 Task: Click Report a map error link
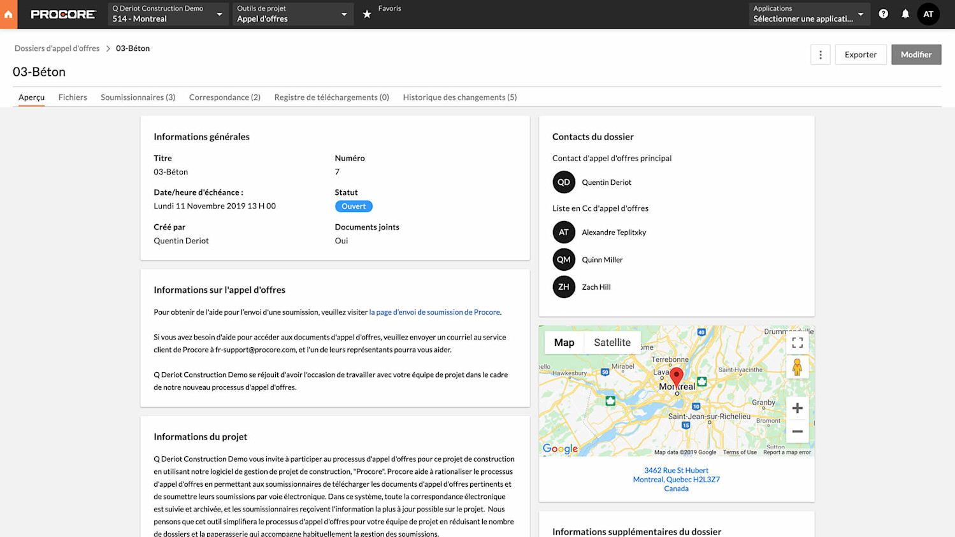787,452
